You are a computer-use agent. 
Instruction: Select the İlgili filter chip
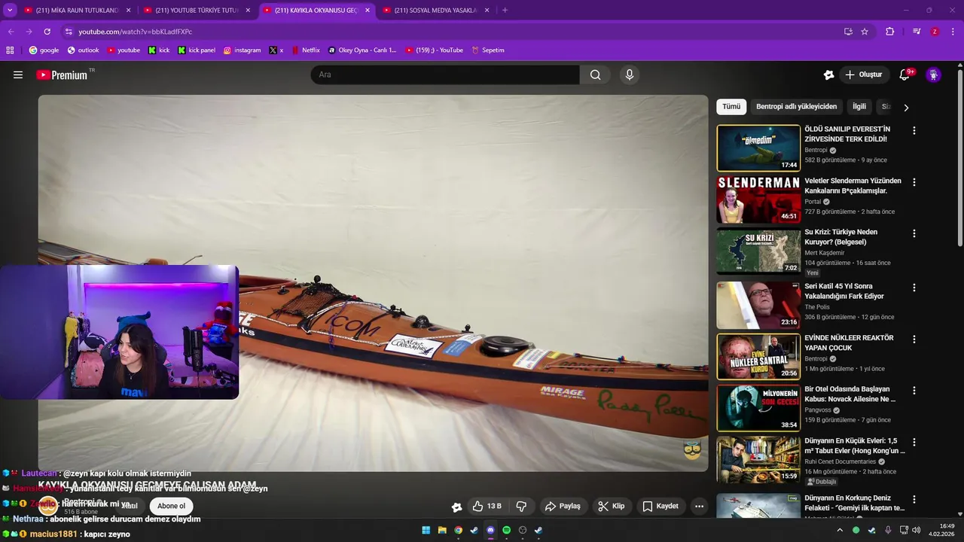[859, 107]
